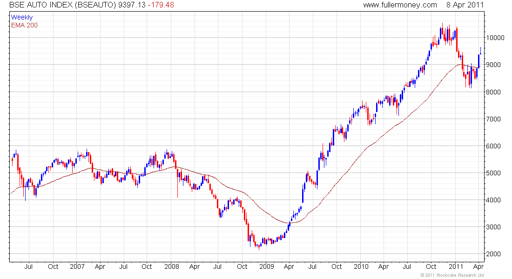Click the 7000 price axis label
This screenshot has height=279, width=512.
pyautogui.click(x=493, y=119)
